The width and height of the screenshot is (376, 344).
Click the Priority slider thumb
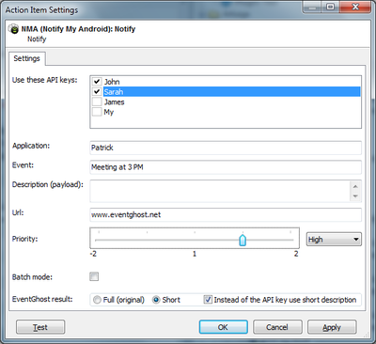243,240
